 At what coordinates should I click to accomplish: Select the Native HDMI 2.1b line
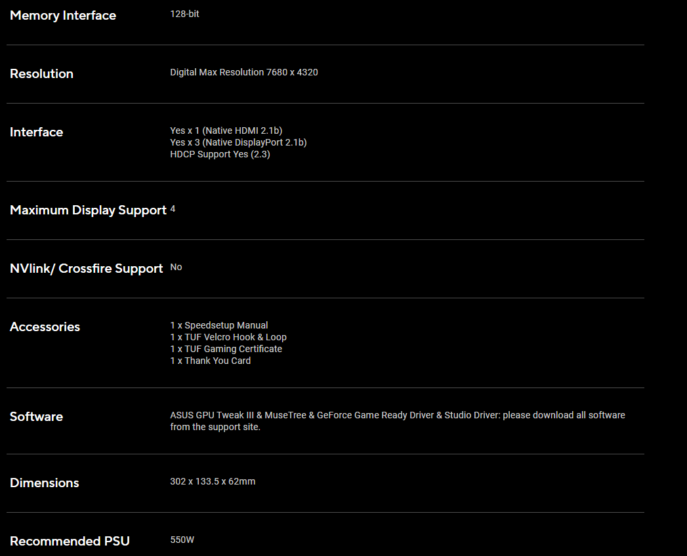[x=226, y=130]
